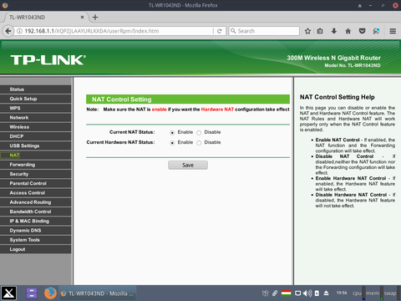
Task: Open the Dynamic DNS menu item
Action: (36, 231)
